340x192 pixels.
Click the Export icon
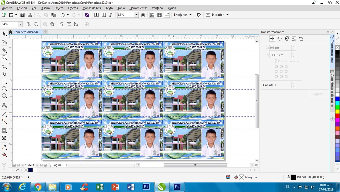pyautogui.click(x=104, y=15)
